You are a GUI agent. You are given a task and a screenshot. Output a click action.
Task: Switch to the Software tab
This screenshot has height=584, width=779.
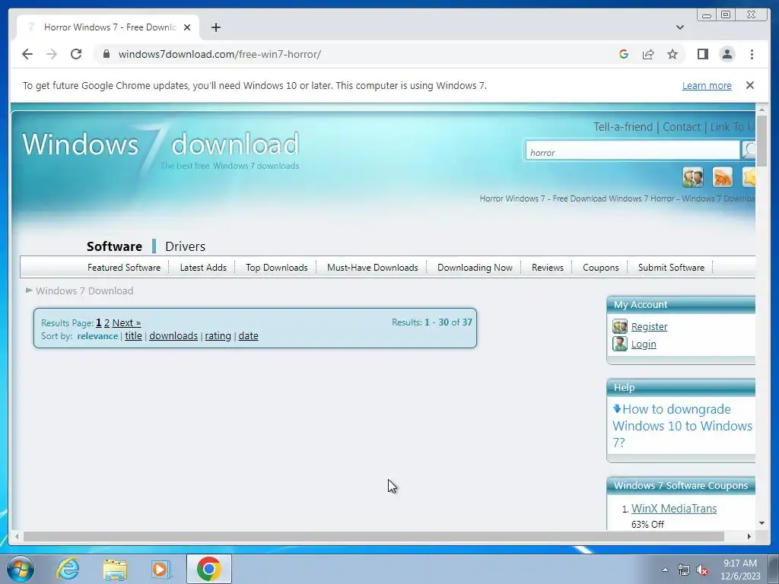114,246
